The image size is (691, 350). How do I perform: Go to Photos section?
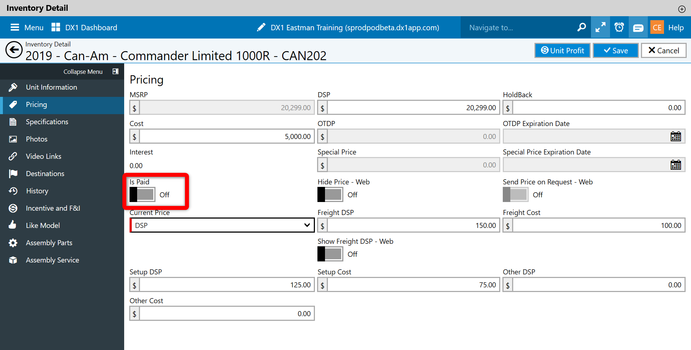pos(62,139)
